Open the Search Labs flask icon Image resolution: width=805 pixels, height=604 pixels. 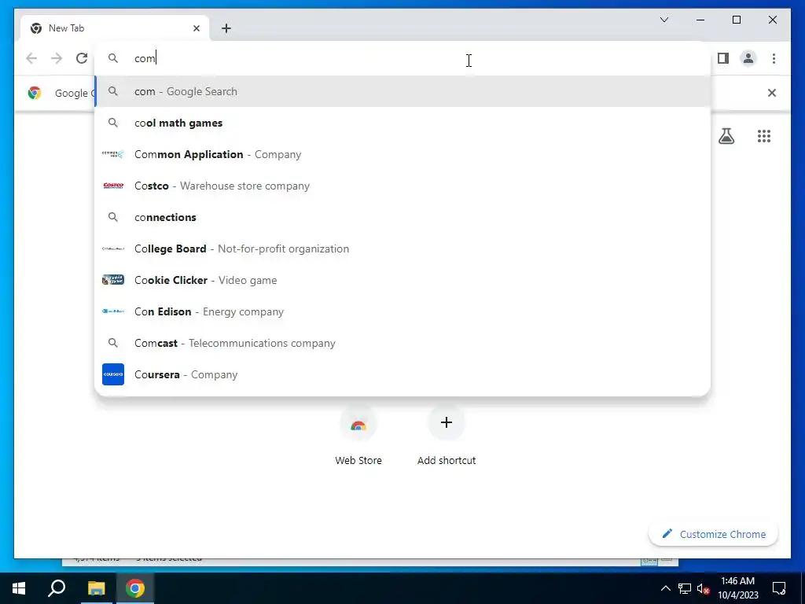726,136
